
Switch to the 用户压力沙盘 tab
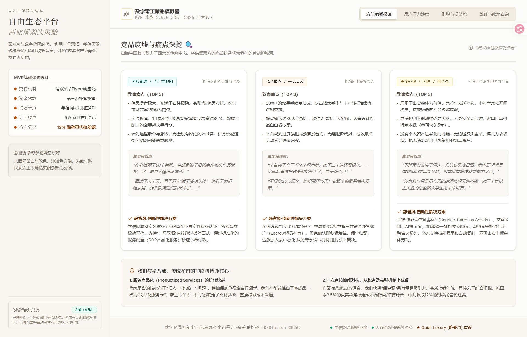point(416,14)
